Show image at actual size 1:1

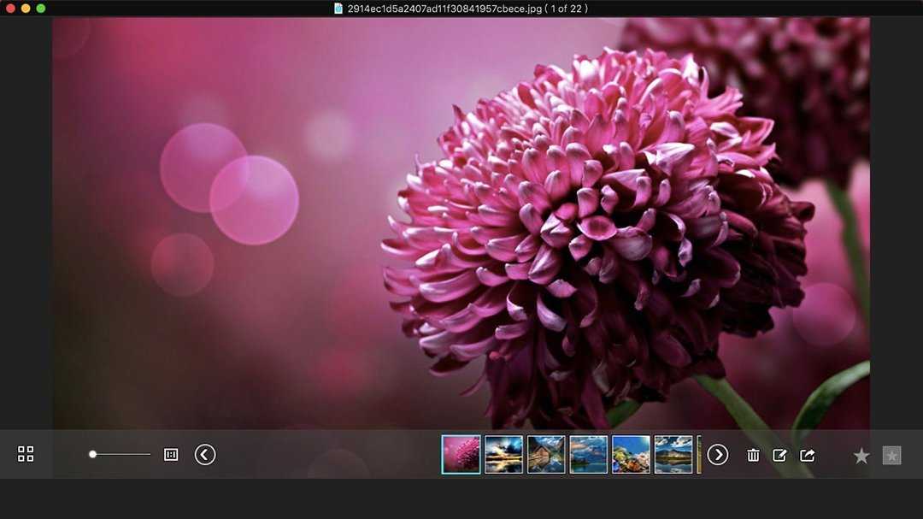(x=171, y=454)
